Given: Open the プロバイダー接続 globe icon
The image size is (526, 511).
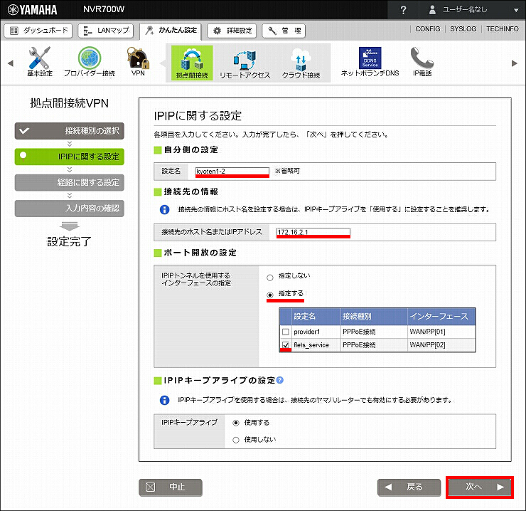Looking at the screenshot, I should tap(90, 61).
